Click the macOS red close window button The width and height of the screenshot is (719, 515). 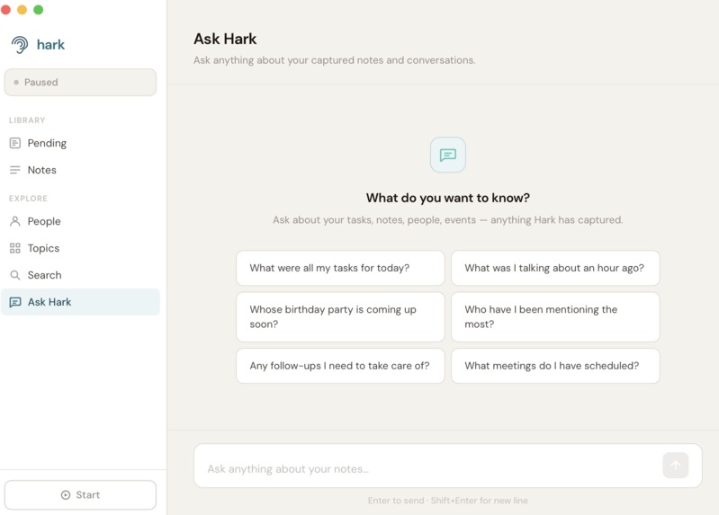coord(5,10)
